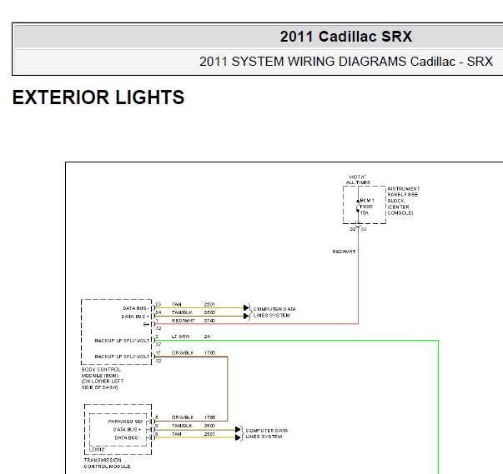
Task: Click 'DATA BUS -' inside the BCM box
Action: [136, 308]
